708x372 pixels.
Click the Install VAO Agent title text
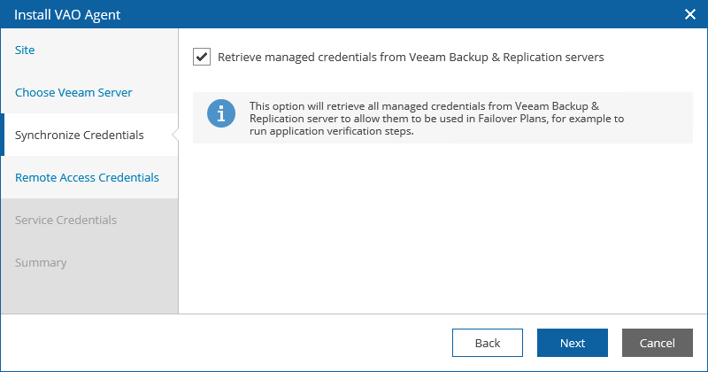(67, 15)
